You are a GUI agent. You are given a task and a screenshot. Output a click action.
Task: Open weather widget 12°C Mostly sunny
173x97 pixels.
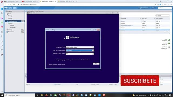click(139, 95)
